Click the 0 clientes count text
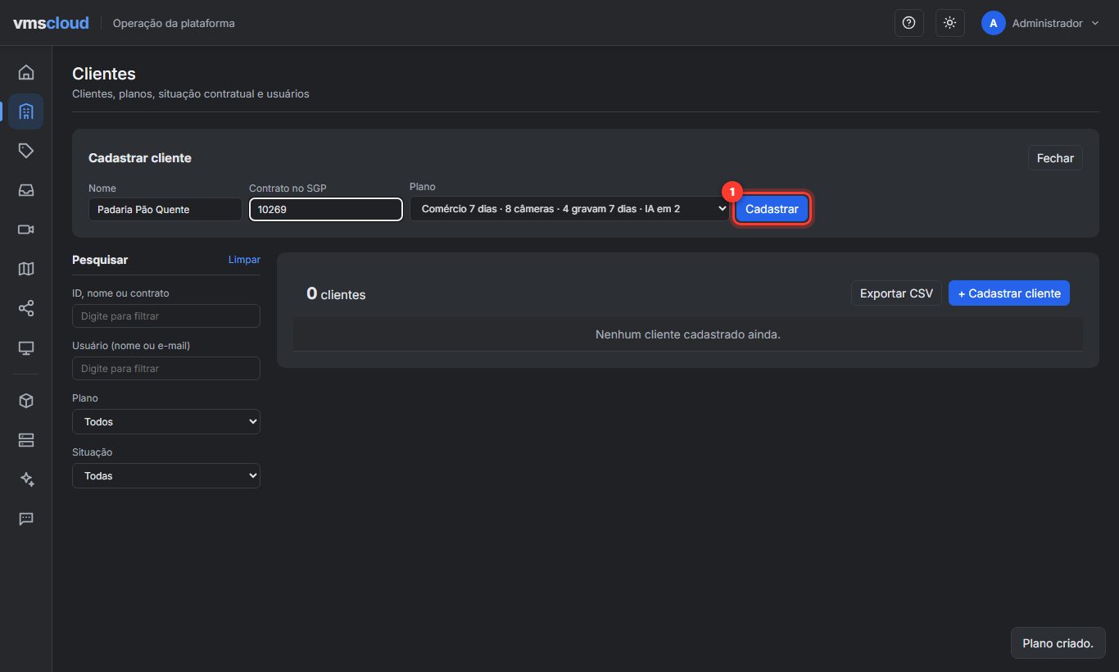 (336, 293)
